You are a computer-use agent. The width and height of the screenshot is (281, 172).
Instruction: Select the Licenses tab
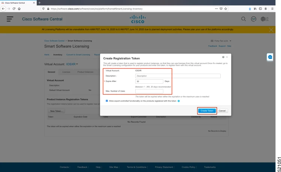(66, 72)
